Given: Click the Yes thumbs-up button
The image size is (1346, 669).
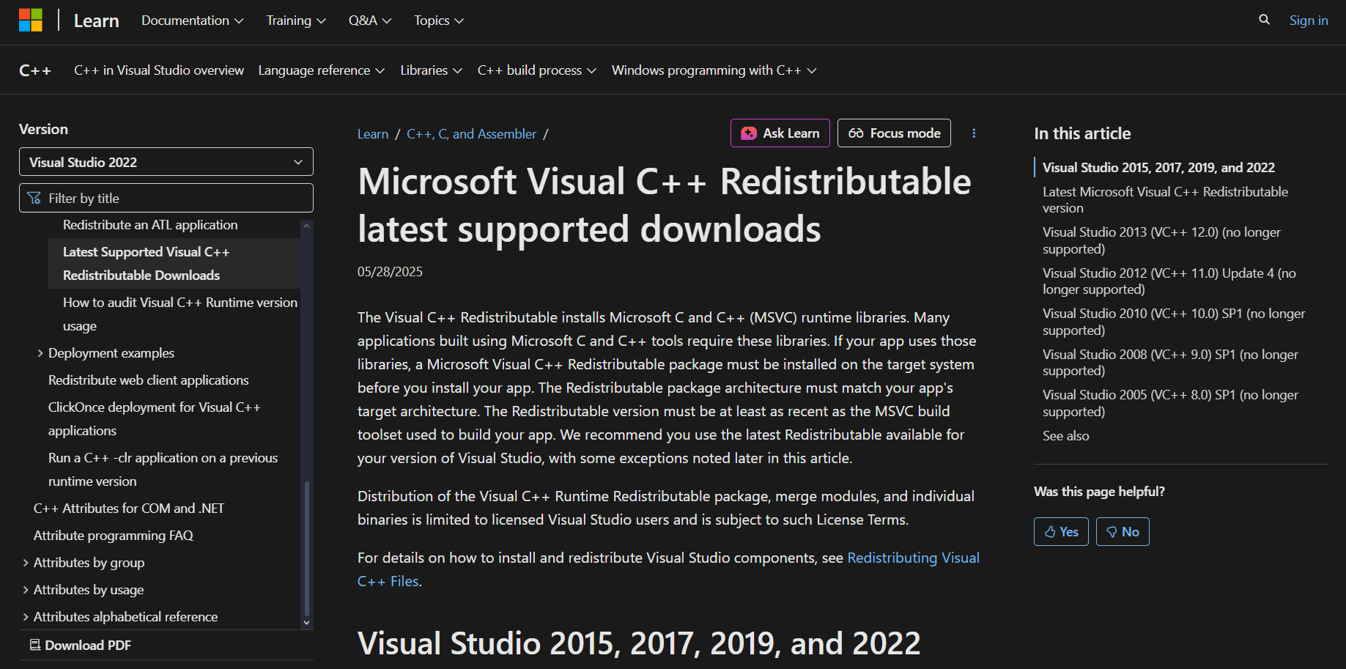Looking at the screenshot, I should 1061,532.
